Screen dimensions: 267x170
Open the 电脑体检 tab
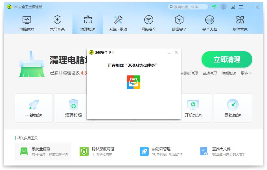(27, 23)
